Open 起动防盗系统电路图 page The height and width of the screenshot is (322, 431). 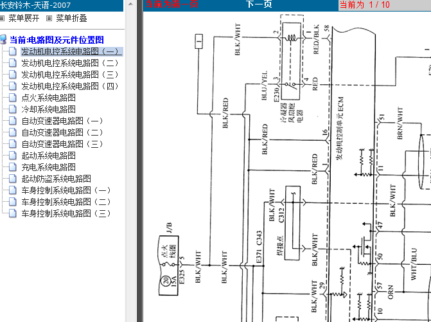pyautogui.click(x=56, y=179)
